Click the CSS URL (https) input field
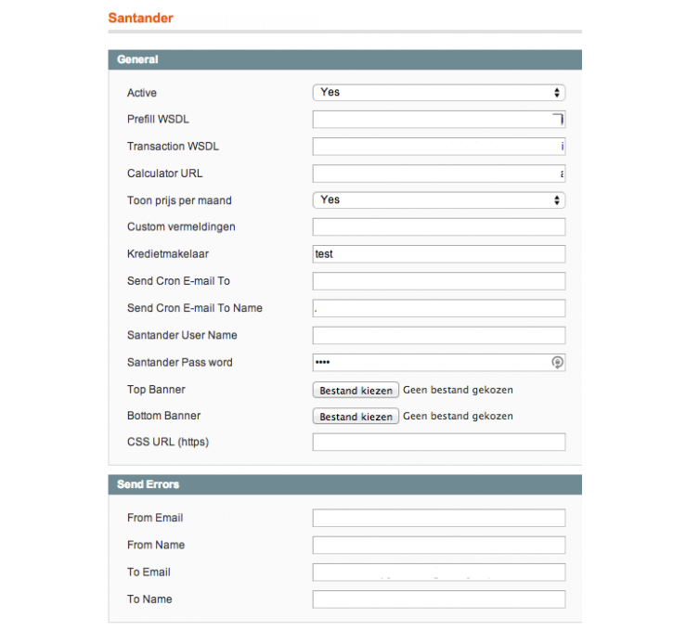This screenshot has height=631, width=673. point(439,443)
